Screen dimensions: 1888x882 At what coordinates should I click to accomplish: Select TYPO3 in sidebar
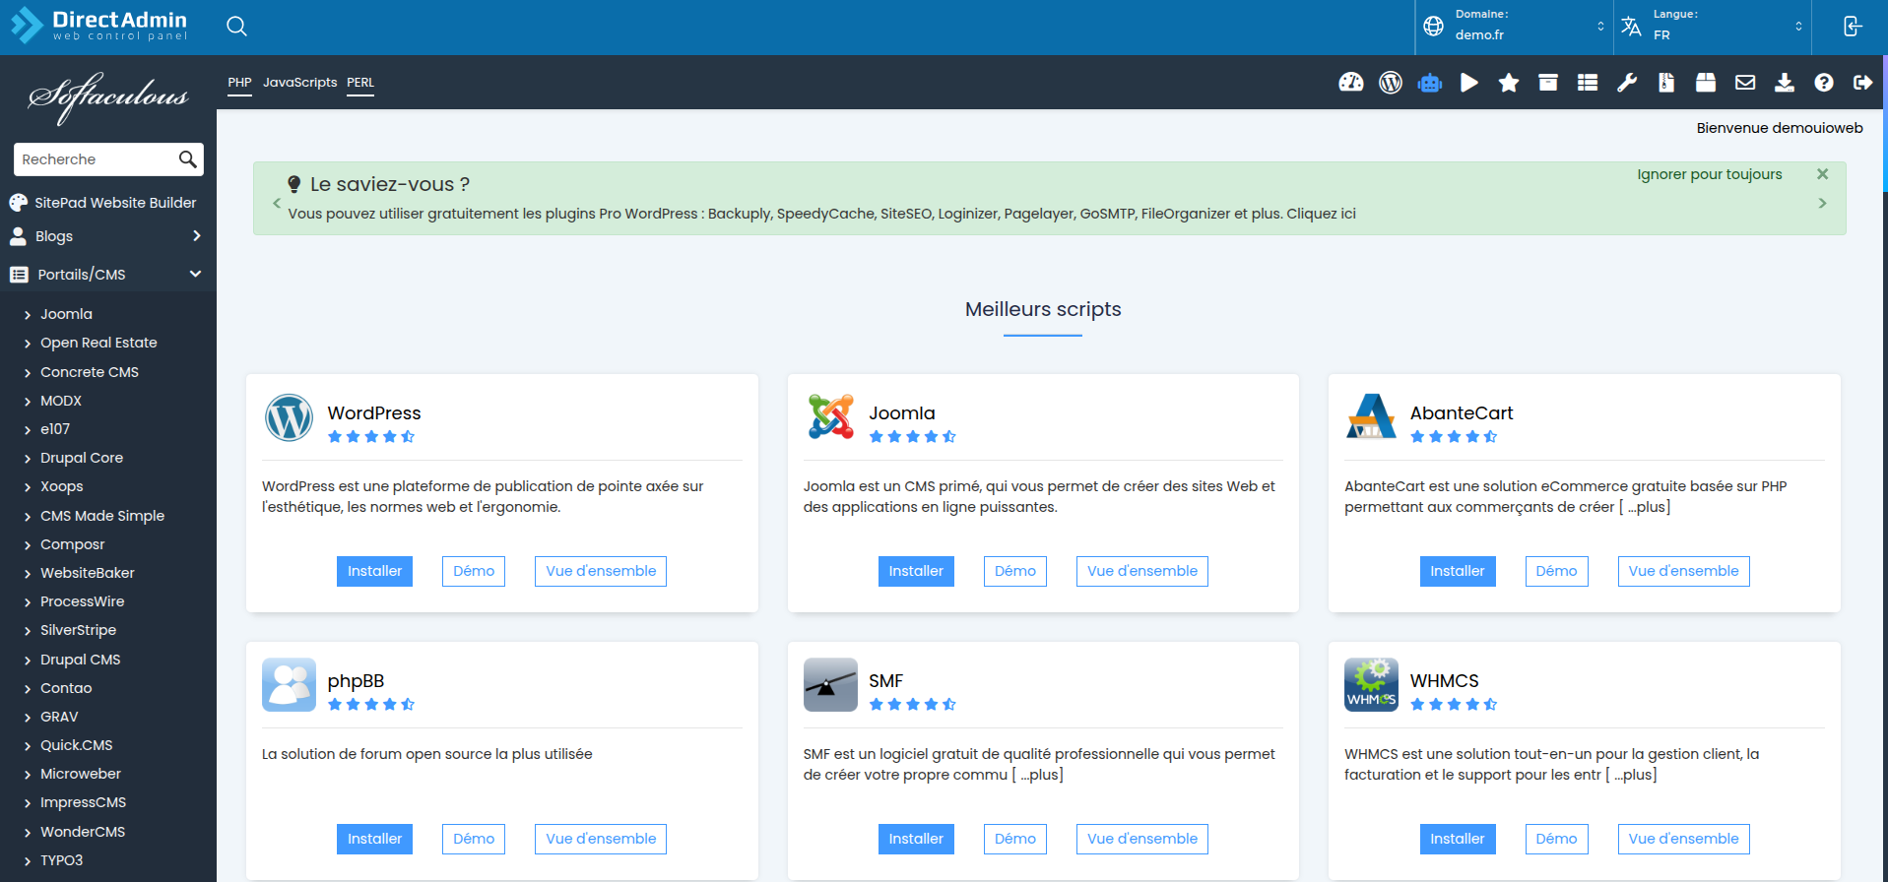[61, 860]
